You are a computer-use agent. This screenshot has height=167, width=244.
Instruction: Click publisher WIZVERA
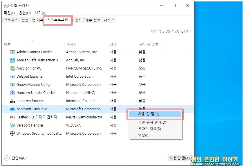73,125
